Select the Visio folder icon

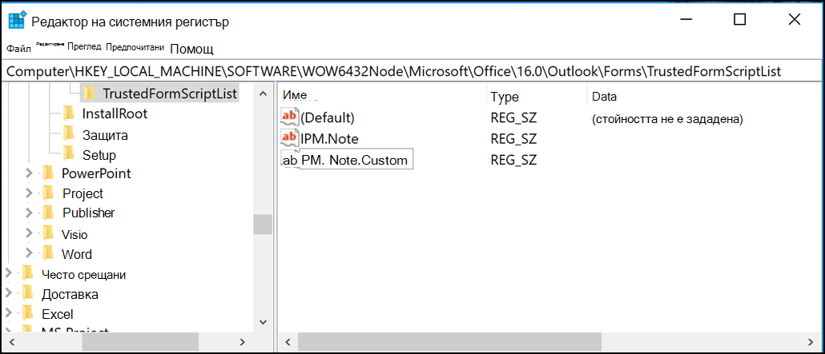point(48,234)
